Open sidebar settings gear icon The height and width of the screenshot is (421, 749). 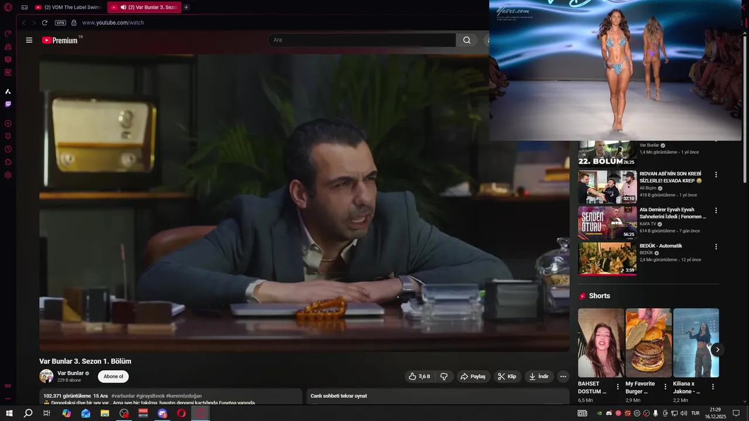[8, 175]
